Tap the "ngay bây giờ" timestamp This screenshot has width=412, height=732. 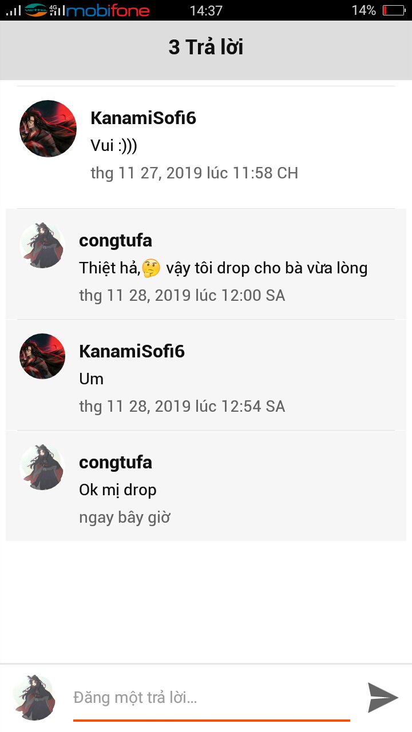tap(125, 518)
